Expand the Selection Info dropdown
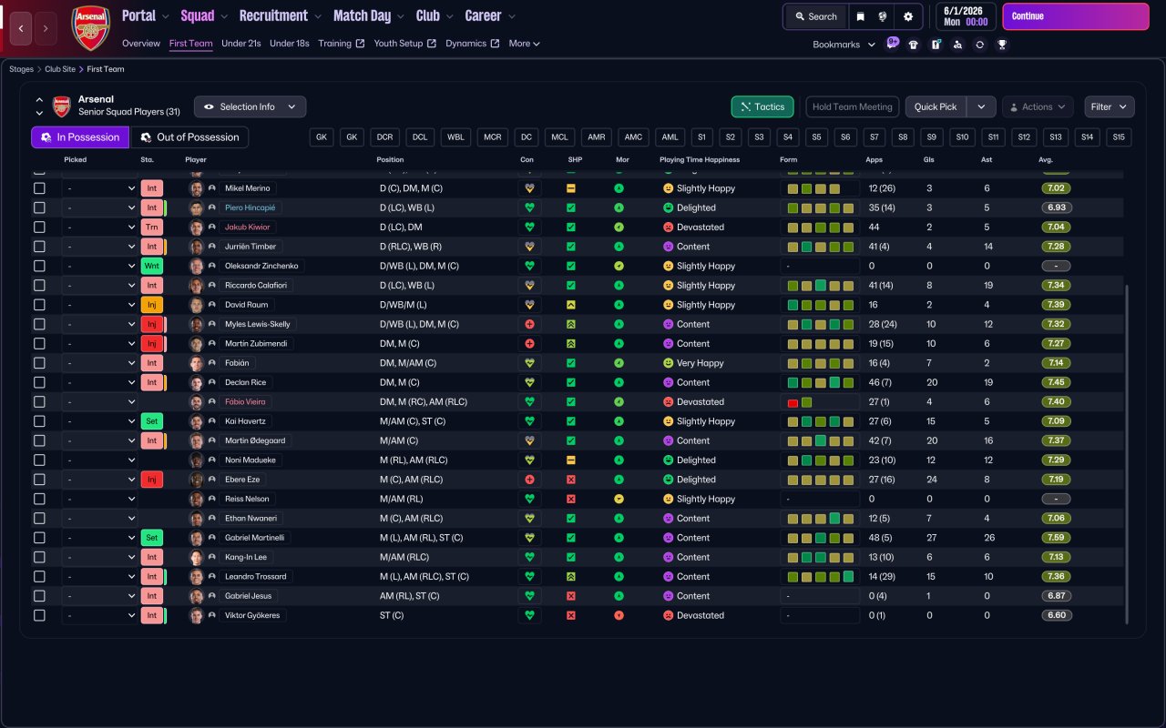The image size is (1166, 728). (251, 106)
